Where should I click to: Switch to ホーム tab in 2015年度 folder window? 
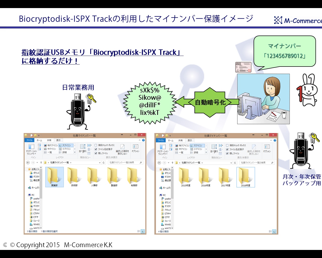[x=171, y=140]
